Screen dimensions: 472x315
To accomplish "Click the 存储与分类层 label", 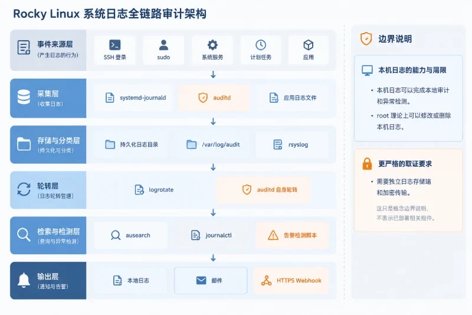I will [58, 141].
